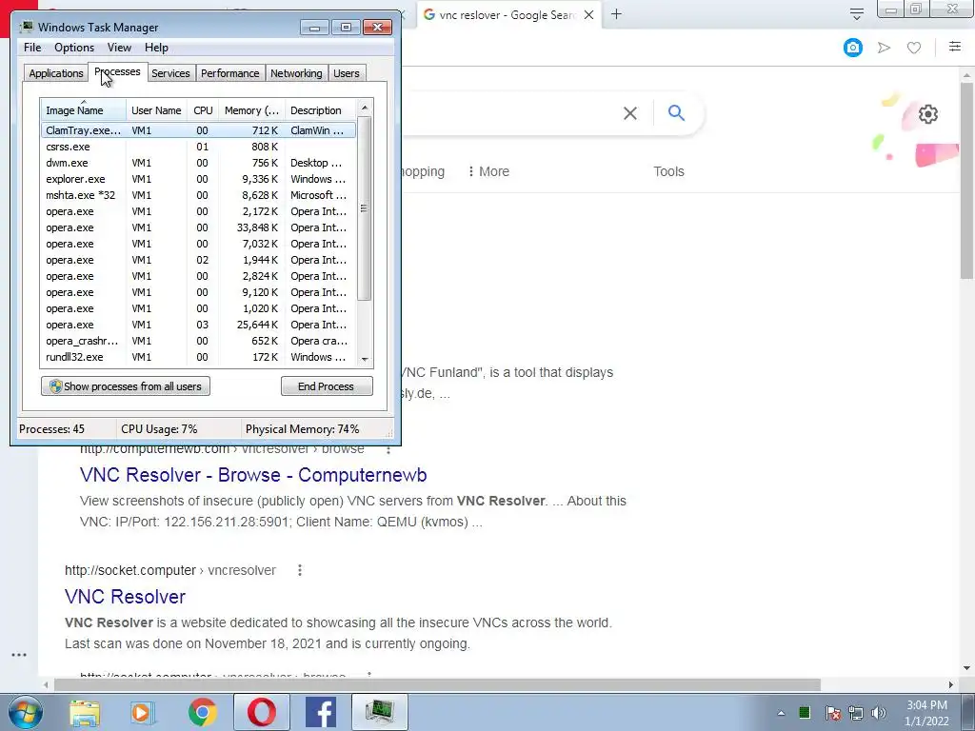Click the green CPU tray icon
Screen dimensions: 975x731
click(804, 712)
